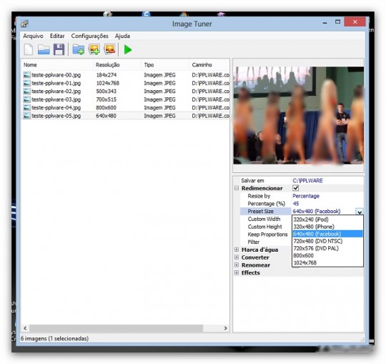Choose highlighted 640x480 (Facebook) list option
The height and width of the screenshot is (364, 386).
[x=327, y=234]
